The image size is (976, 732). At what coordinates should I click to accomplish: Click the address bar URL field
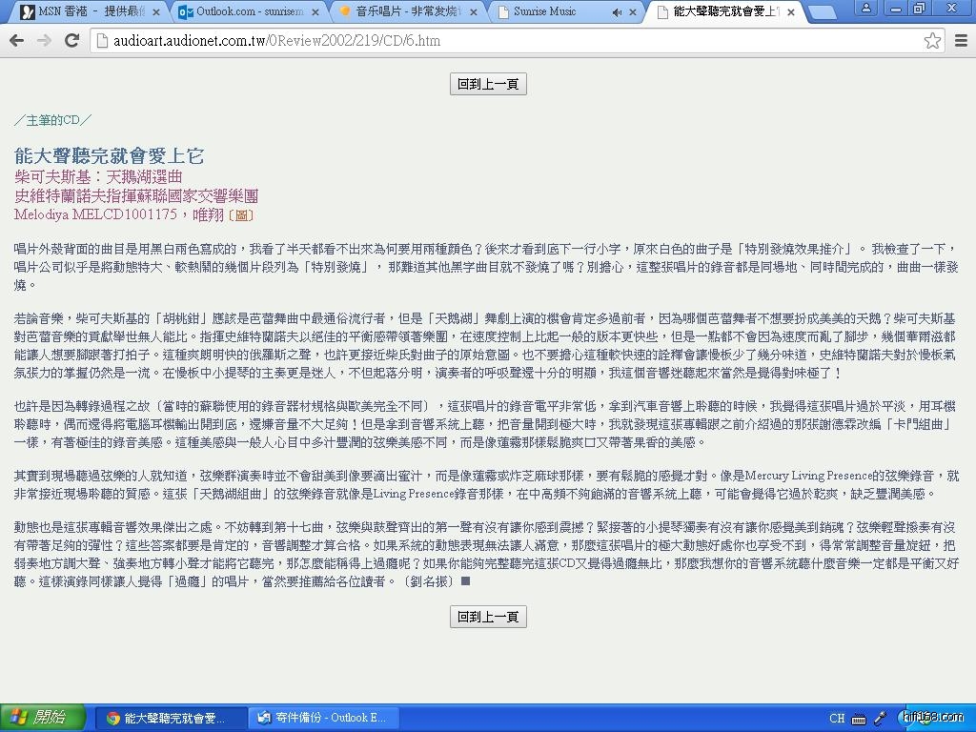click(505, 41)
